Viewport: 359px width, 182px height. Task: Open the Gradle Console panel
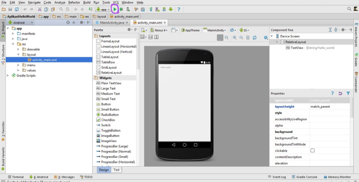[x=305, y=177]
